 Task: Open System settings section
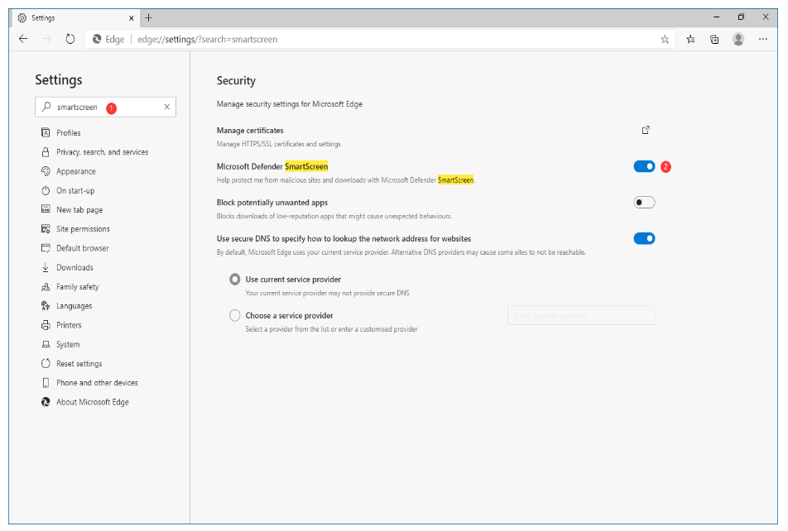68,344
